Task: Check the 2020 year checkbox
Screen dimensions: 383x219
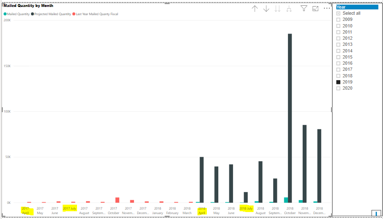Action: [x=338, y=88]
